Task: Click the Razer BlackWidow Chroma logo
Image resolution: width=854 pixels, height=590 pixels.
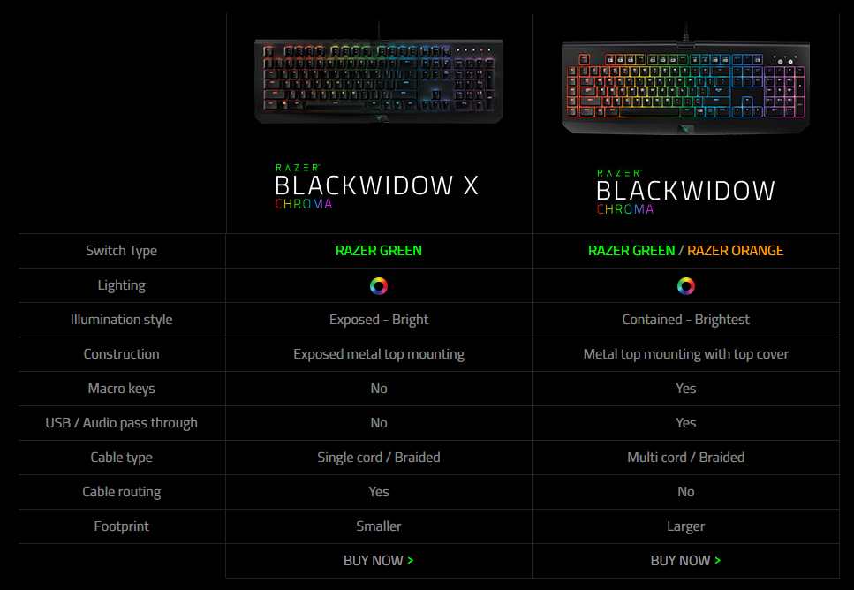Action: (685, 191)
